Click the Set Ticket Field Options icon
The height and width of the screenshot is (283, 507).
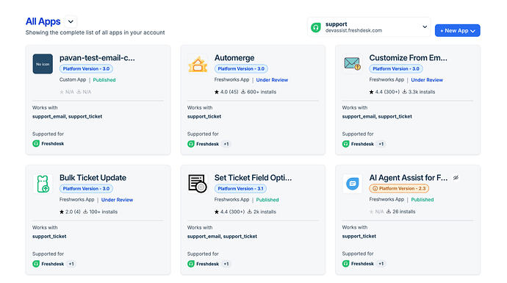pos(198,183)
